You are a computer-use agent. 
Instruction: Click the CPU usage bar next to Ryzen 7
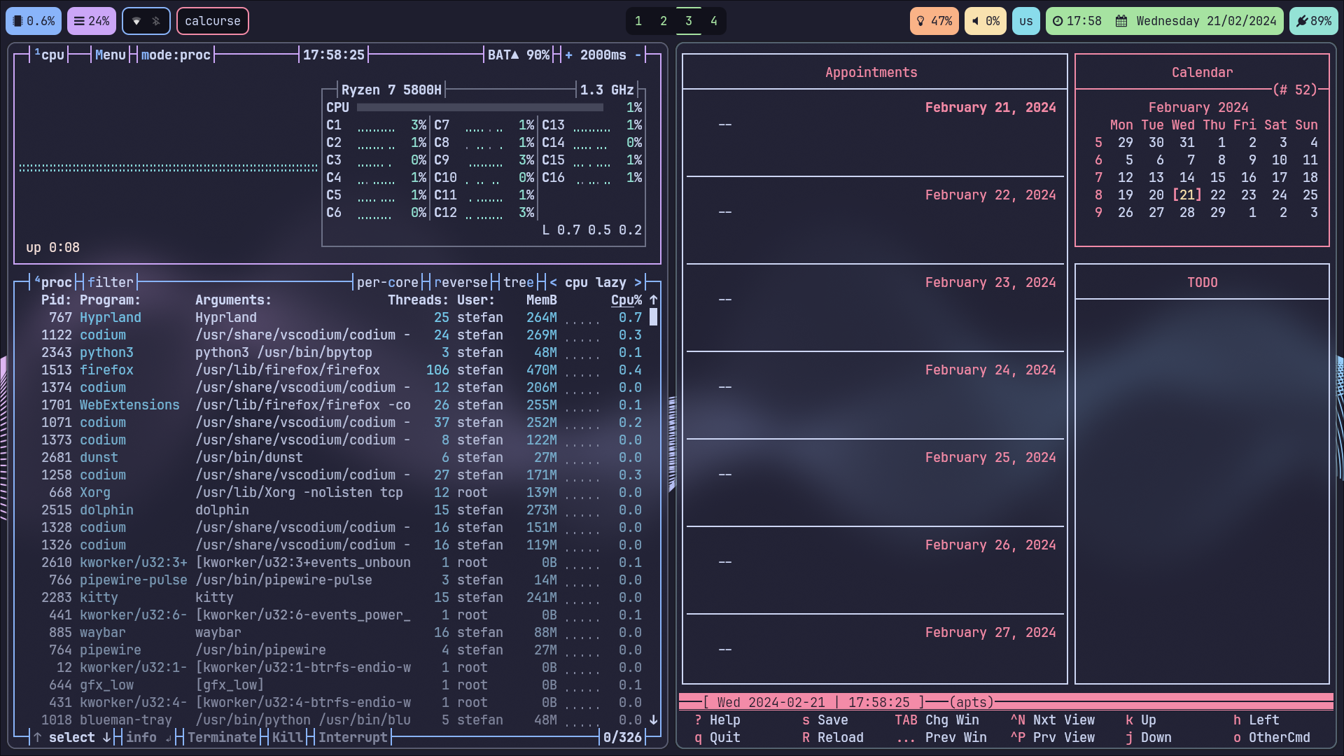[x=479, y=107]
